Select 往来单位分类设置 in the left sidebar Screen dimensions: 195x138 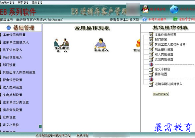pyautogui.click(x=16, y=102)
